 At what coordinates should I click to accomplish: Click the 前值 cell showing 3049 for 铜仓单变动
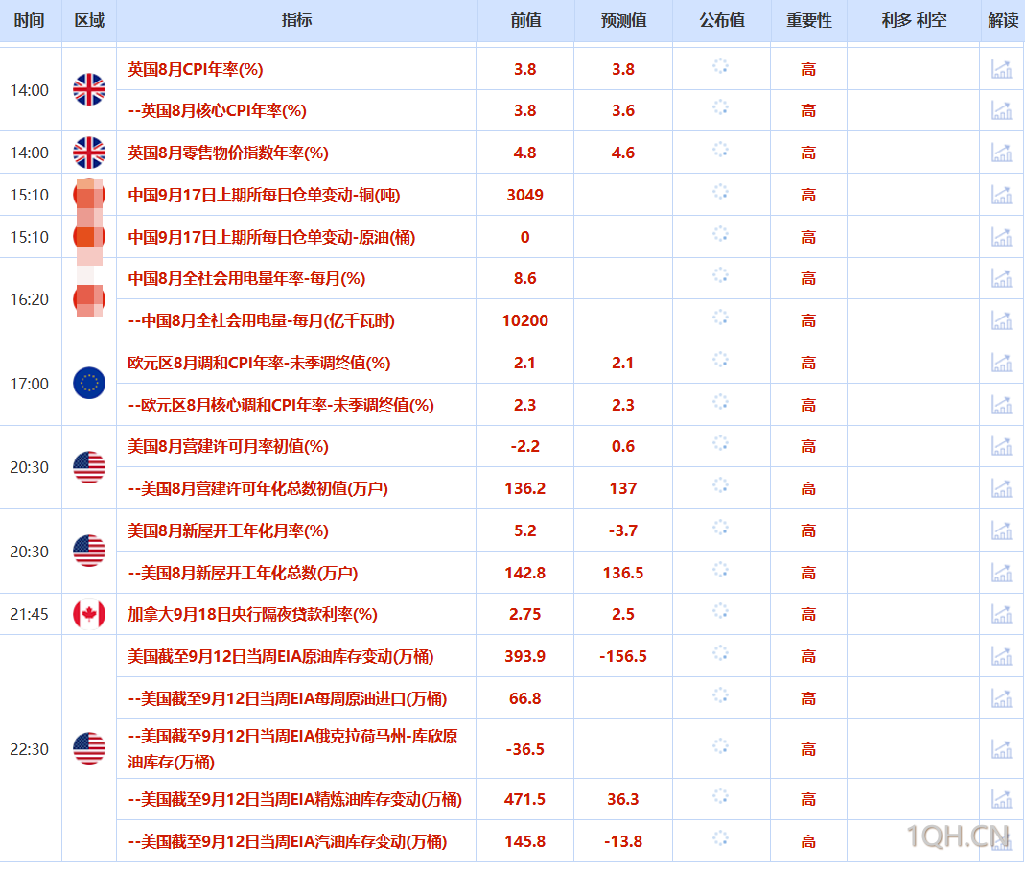524,194
